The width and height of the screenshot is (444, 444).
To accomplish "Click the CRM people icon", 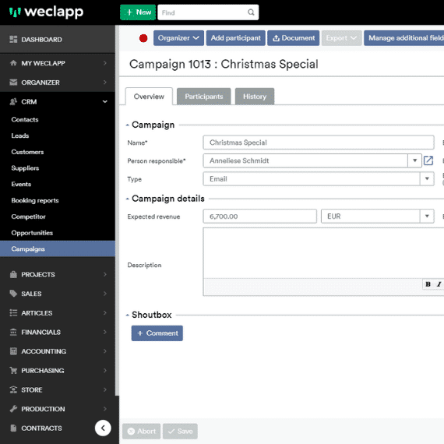I will [x=13, y=101].
